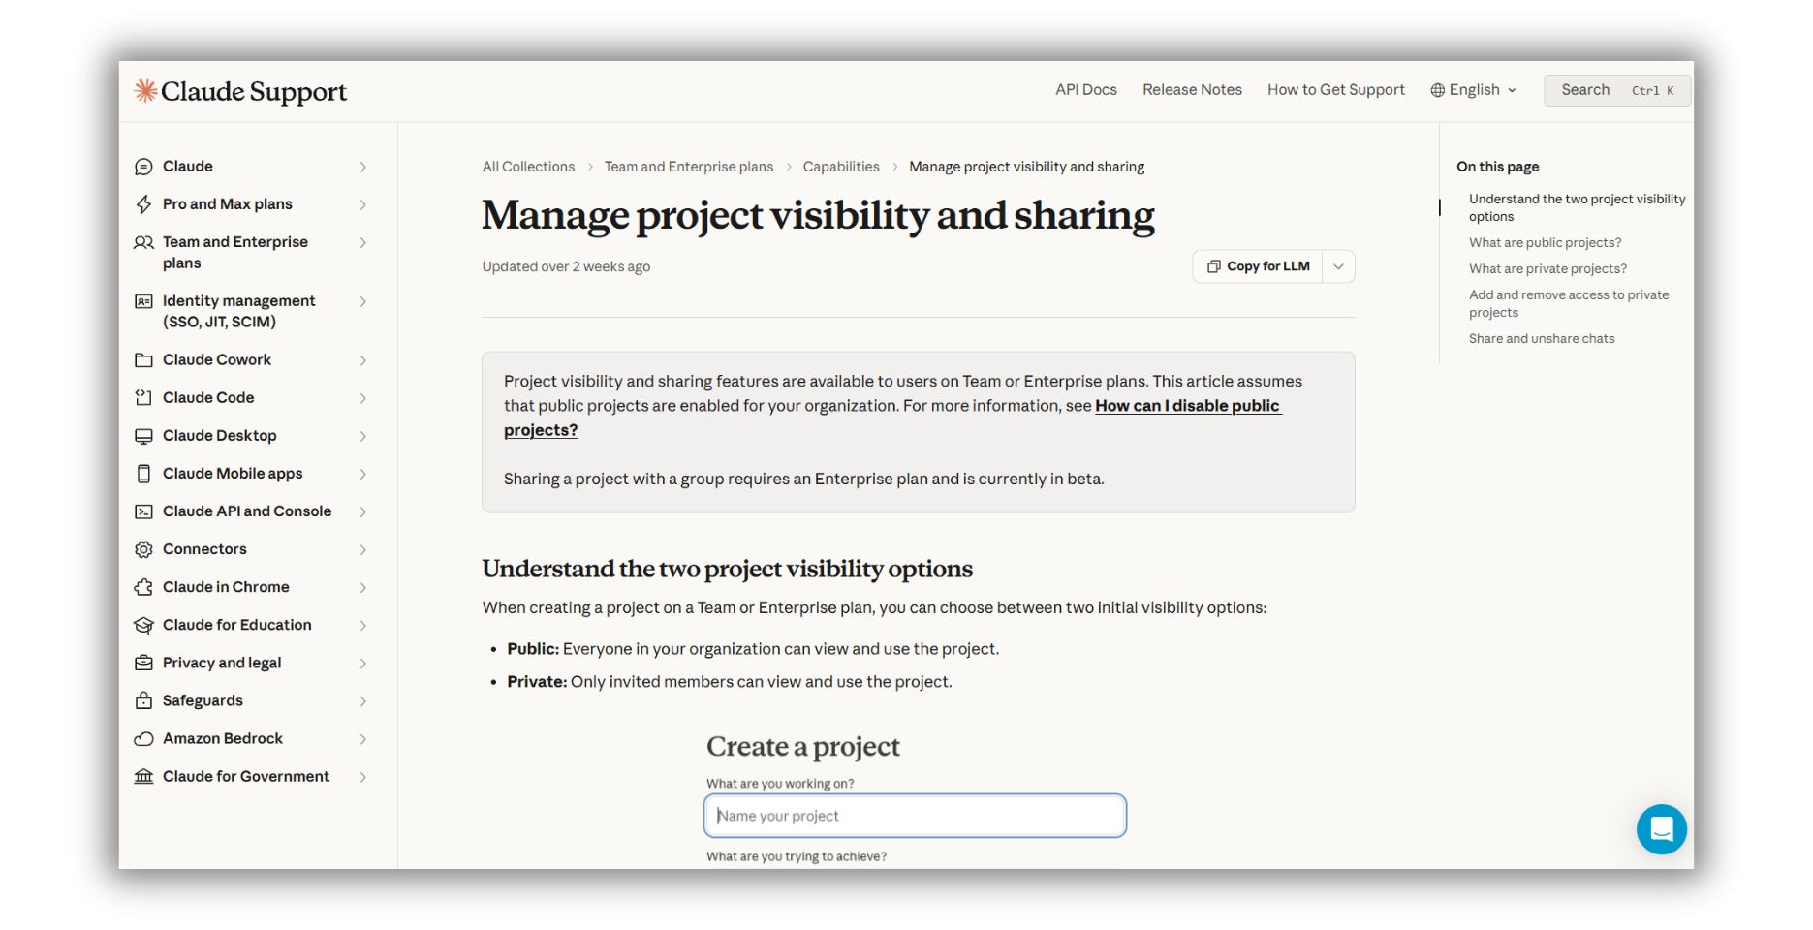The image size is (1813, 930).
Task: Jump to What are public projects? section
Action: [x=1545, y=243]
